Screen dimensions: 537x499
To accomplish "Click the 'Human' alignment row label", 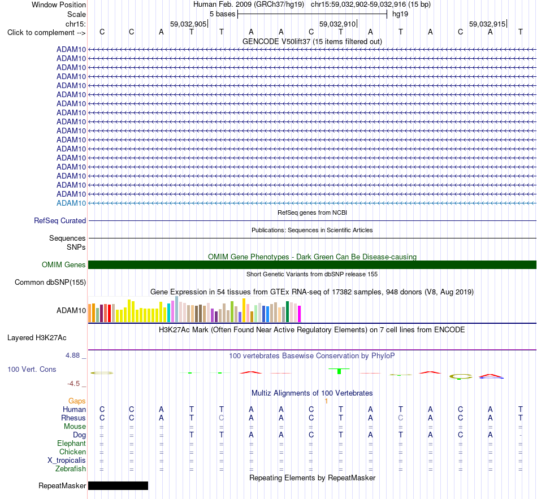I will [74, 409].
